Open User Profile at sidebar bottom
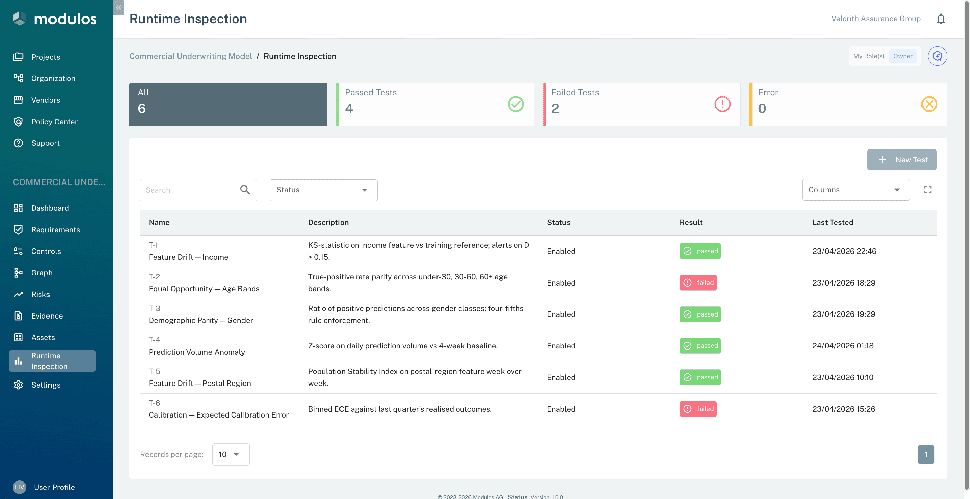Viewport: 970px width, 499px height. (x=54, y=487)
